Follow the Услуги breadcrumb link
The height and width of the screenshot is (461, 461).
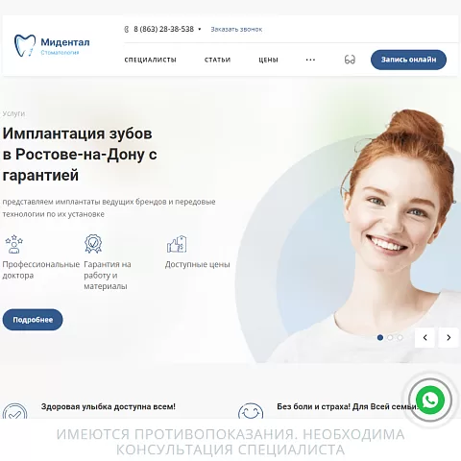coord(13,113)
